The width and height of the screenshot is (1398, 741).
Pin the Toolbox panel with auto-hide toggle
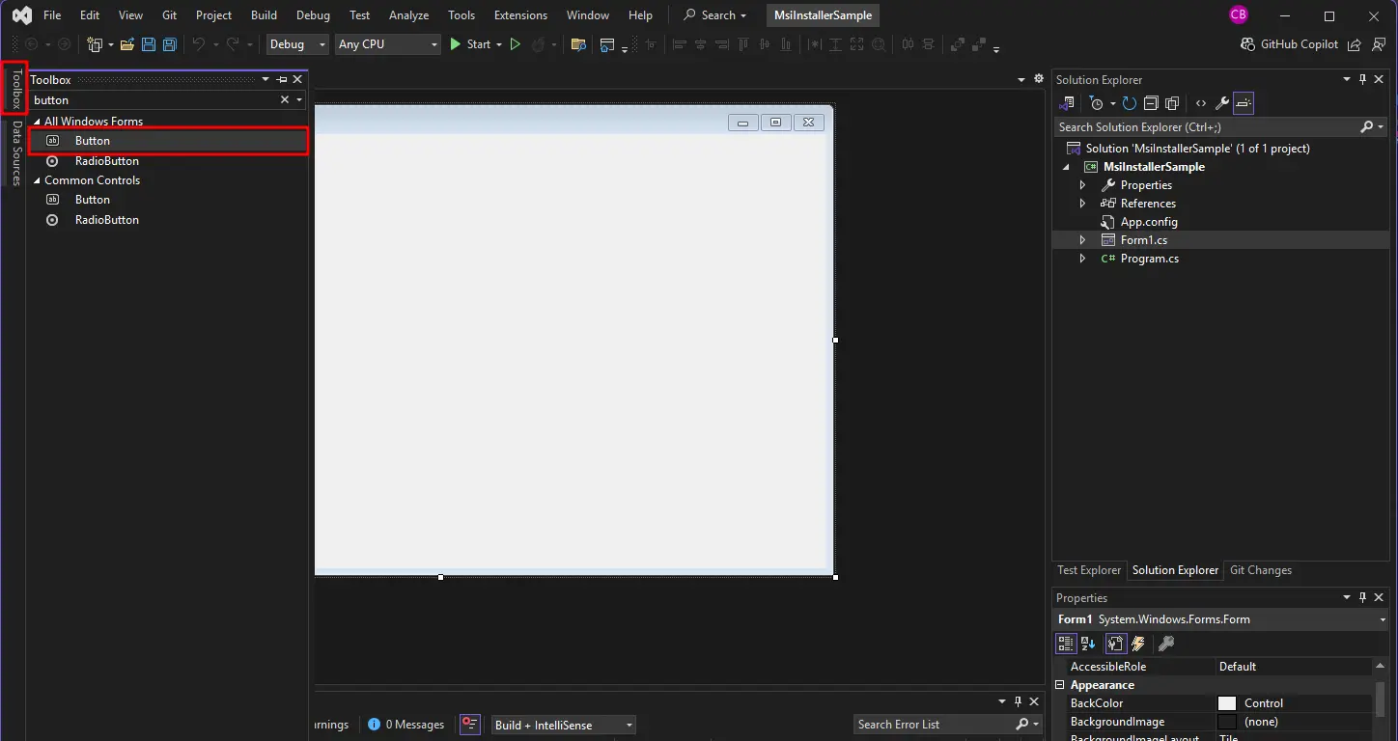pyautogui.click(x=282, y=80)
